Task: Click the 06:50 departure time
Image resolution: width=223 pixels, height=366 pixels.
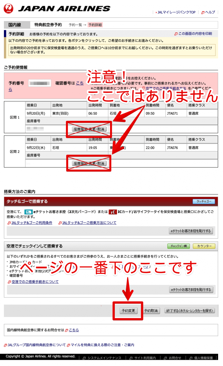Action: pos(92,114)
